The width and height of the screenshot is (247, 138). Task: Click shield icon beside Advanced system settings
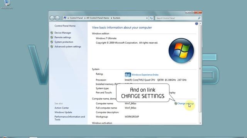[x=52, y=47]
